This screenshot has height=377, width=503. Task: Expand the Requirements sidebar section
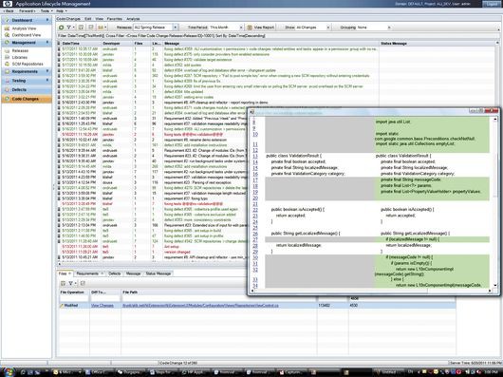47,71
